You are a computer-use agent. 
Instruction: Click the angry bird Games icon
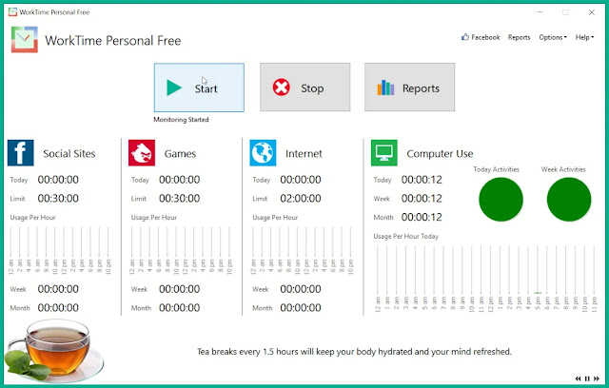(x=142, y=153)
